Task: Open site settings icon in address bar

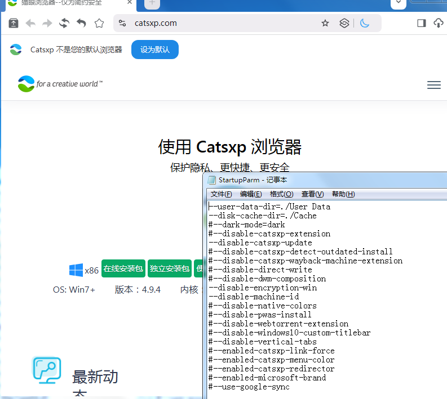Action: point(122,23)
